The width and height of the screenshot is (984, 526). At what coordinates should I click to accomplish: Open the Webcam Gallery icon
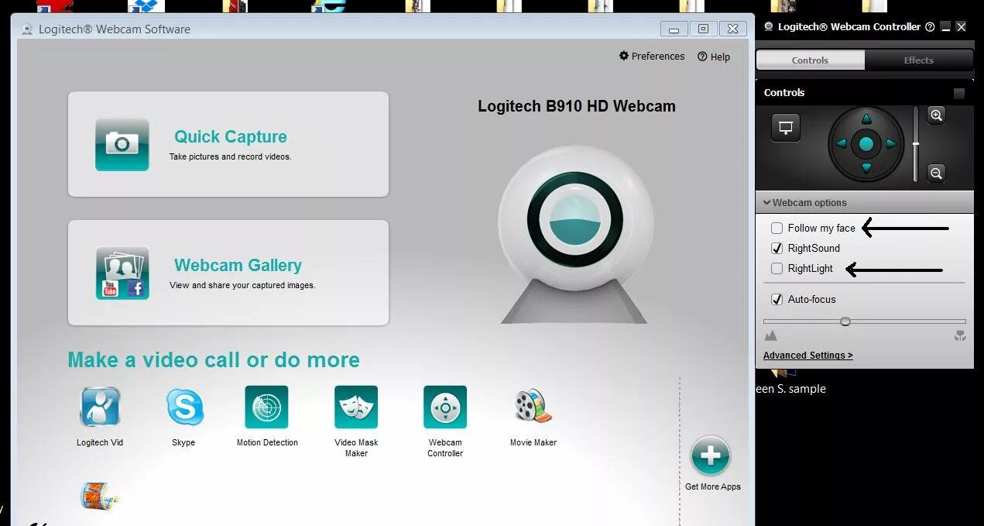click(x=122, y=273)
